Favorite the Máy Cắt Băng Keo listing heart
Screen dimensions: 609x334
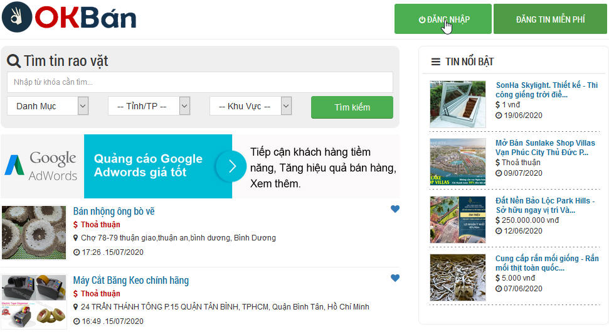pos(395,278)
